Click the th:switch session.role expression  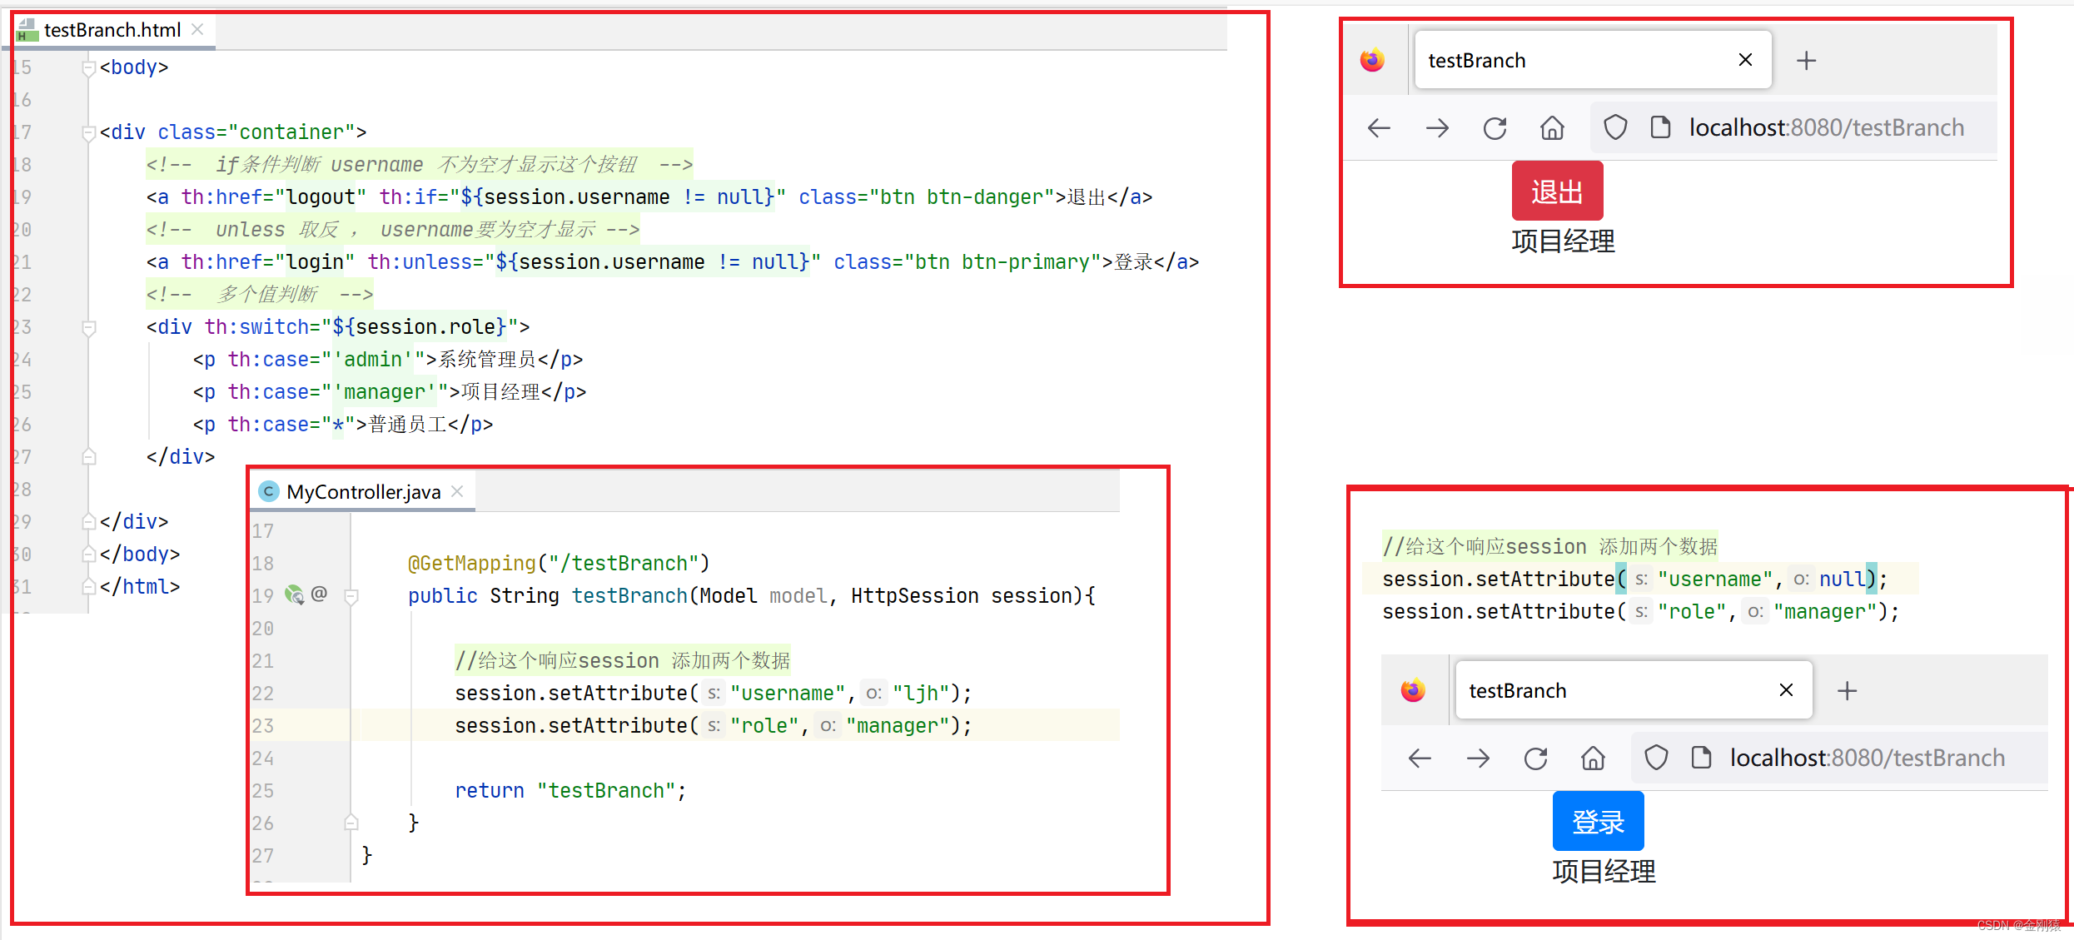pos(419,327)
